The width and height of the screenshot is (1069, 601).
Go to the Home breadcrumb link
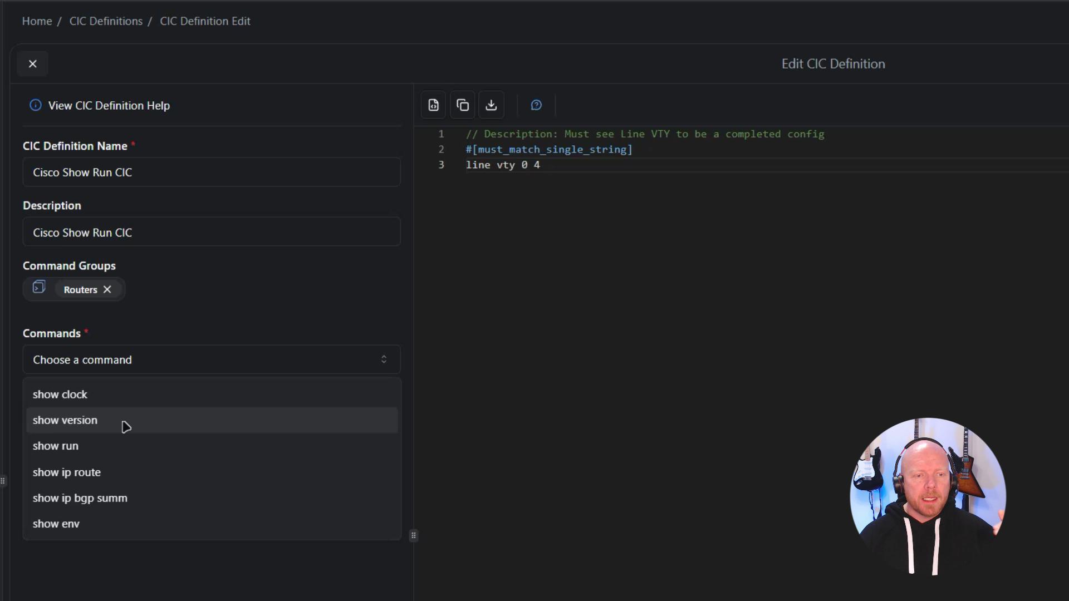pos(37,21)
